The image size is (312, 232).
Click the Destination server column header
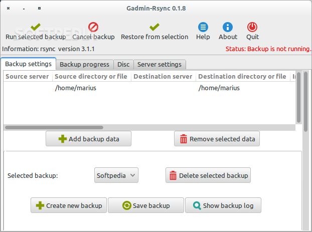pos(163,76)
